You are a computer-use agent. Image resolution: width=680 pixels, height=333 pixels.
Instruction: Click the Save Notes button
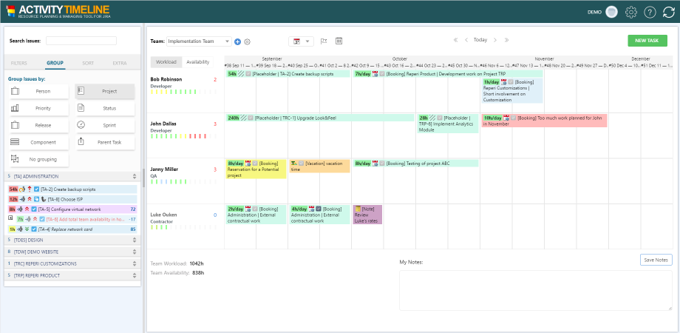[656, 260]
